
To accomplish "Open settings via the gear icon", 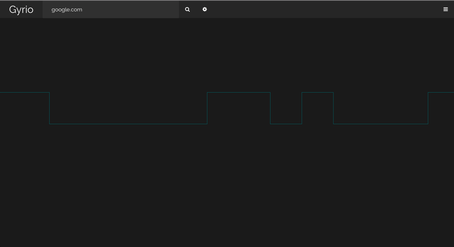I will tap(205, 9).
